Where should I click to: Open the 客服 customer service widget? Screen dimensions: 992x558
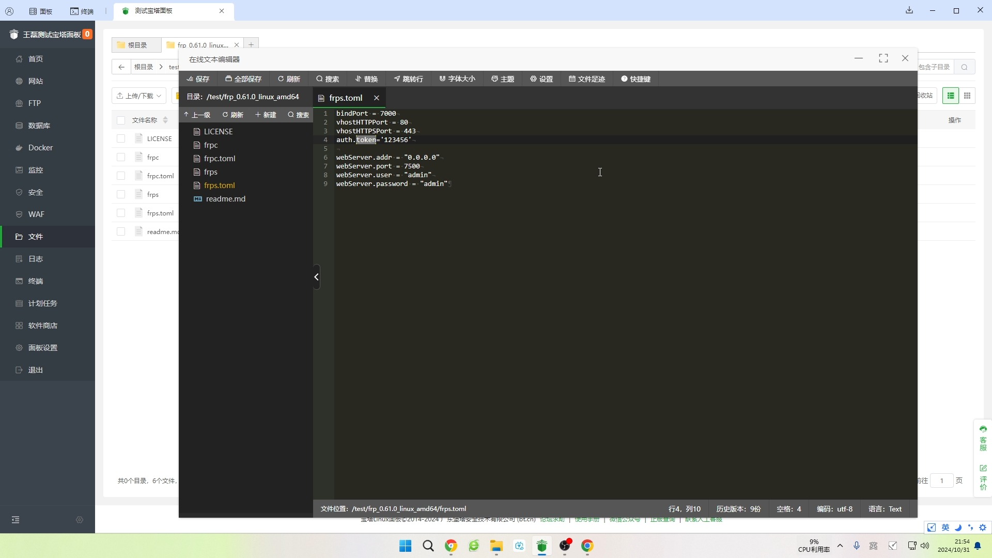pos(983,438)
